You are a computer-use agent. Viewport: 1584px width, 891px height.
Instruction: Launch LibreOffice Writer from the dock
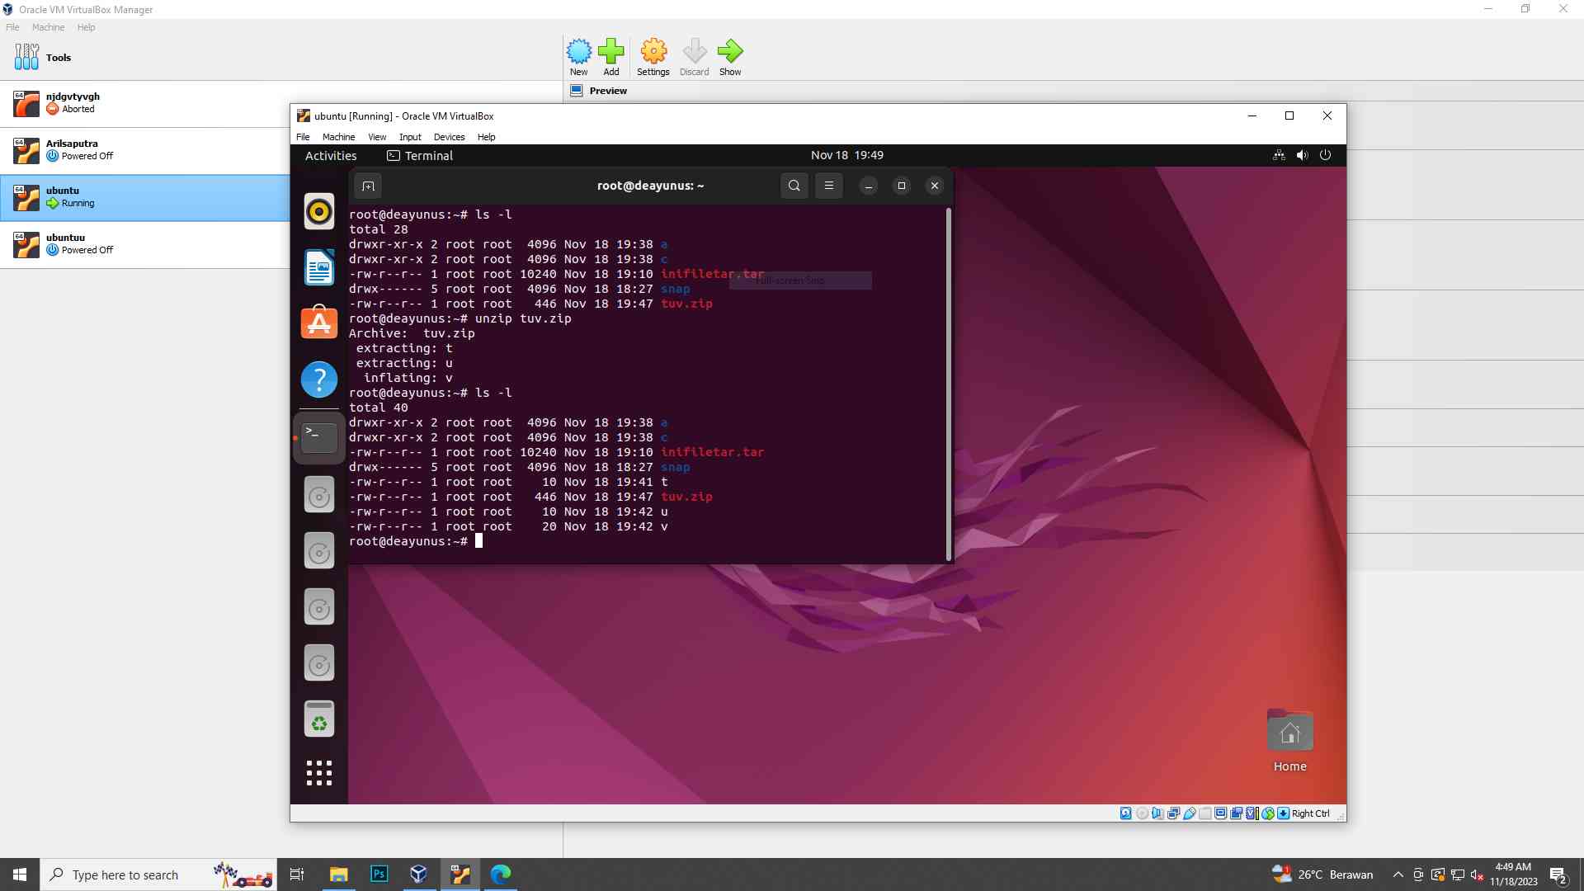click(318, 267)
